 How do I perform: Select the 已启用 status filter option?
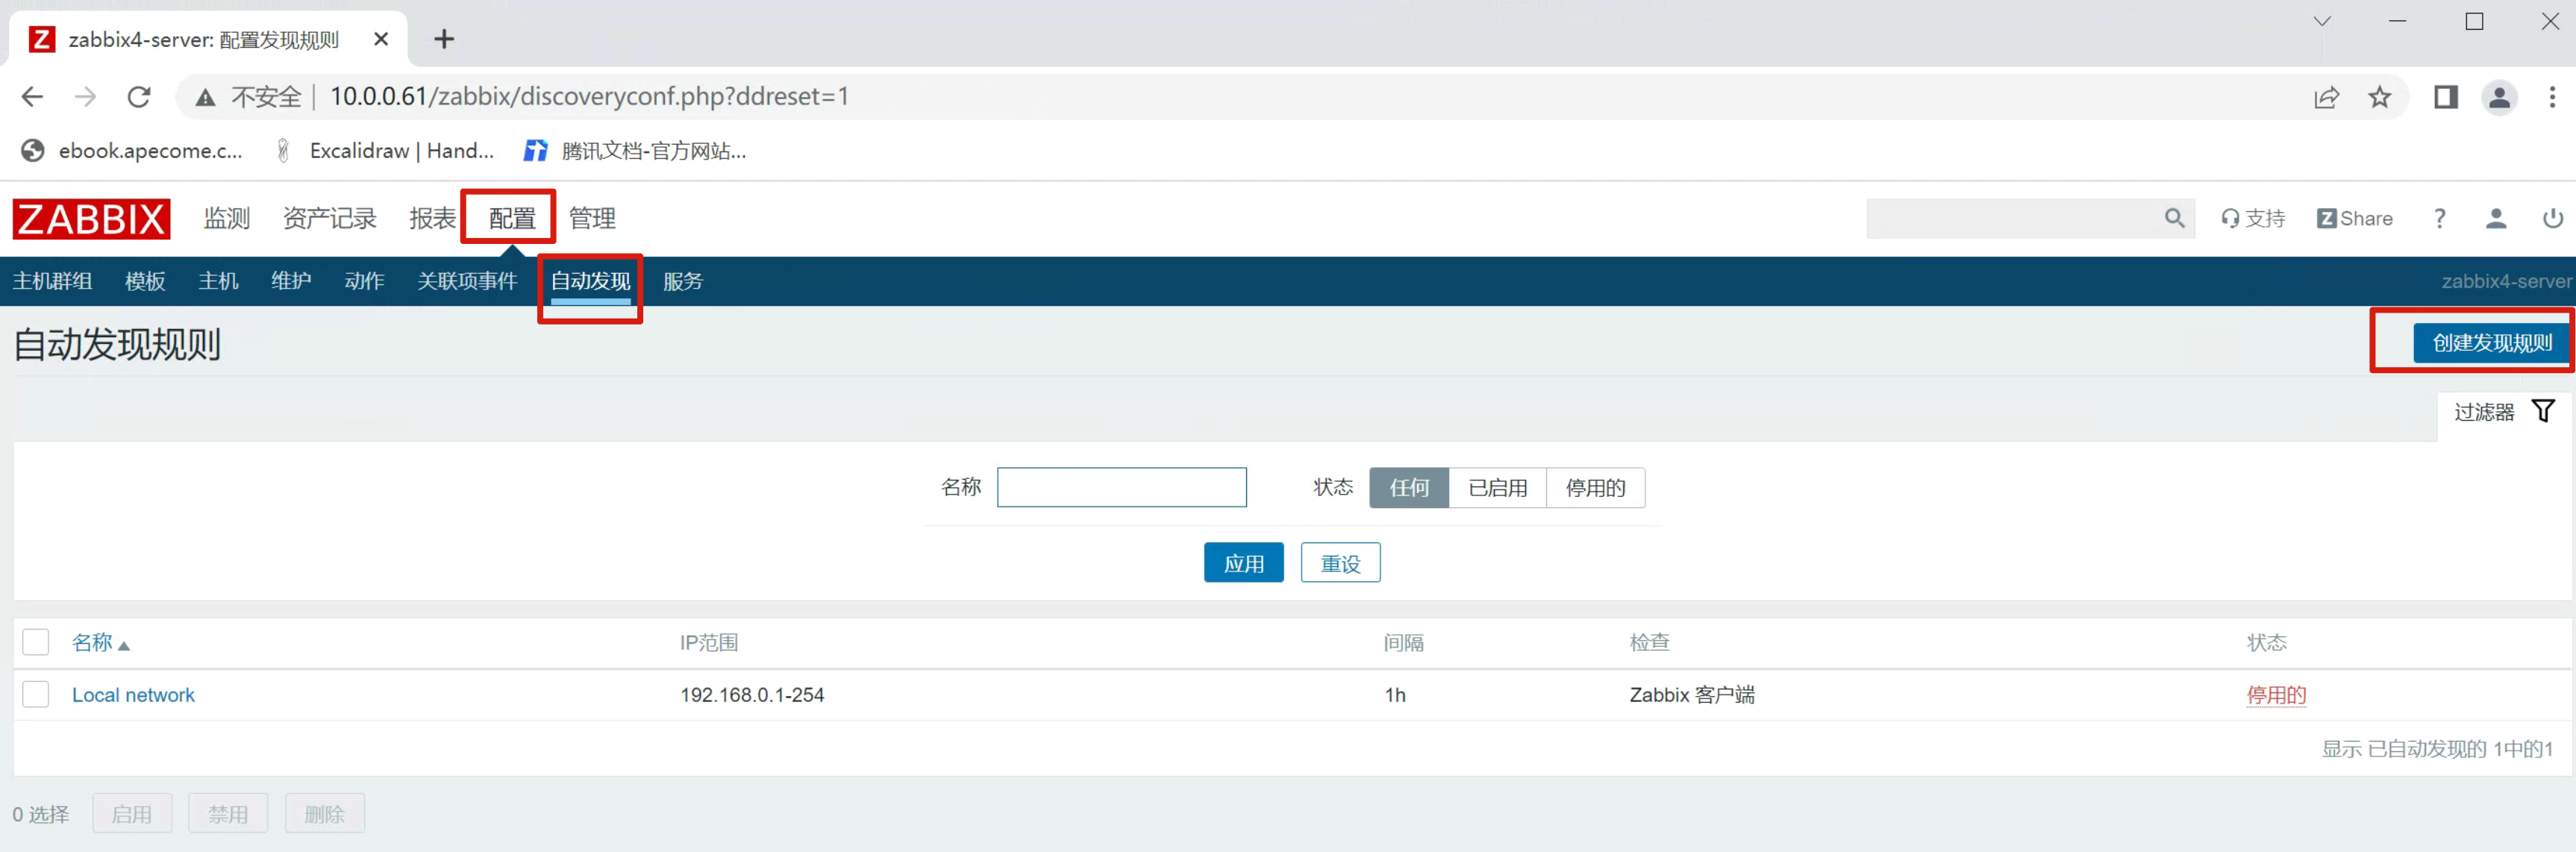pyautogui.click(x=1497, y=488)
